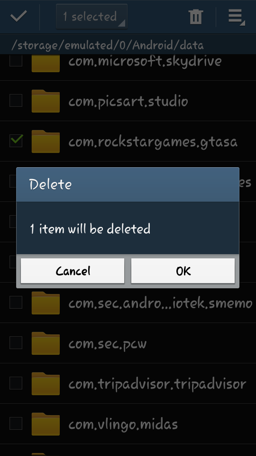Image resolution: width=256 pixels, height=456 pixels.
Task: Select the com.microsoft.skydrive folder entry
Action: coord(128,67)
